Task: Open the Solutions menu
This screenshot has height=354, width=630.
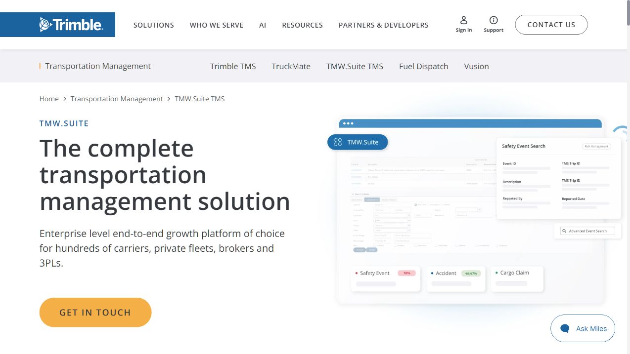Action: 154,25
